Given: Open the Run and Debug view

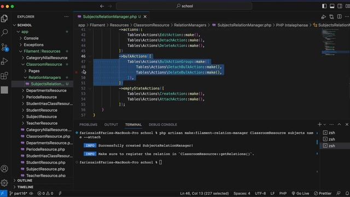Looking at the screenshot, I should point(4,61).
